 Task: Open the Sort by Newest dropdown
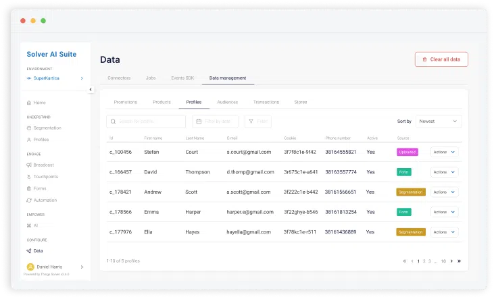pyautogui.click(x=438, y=121)
